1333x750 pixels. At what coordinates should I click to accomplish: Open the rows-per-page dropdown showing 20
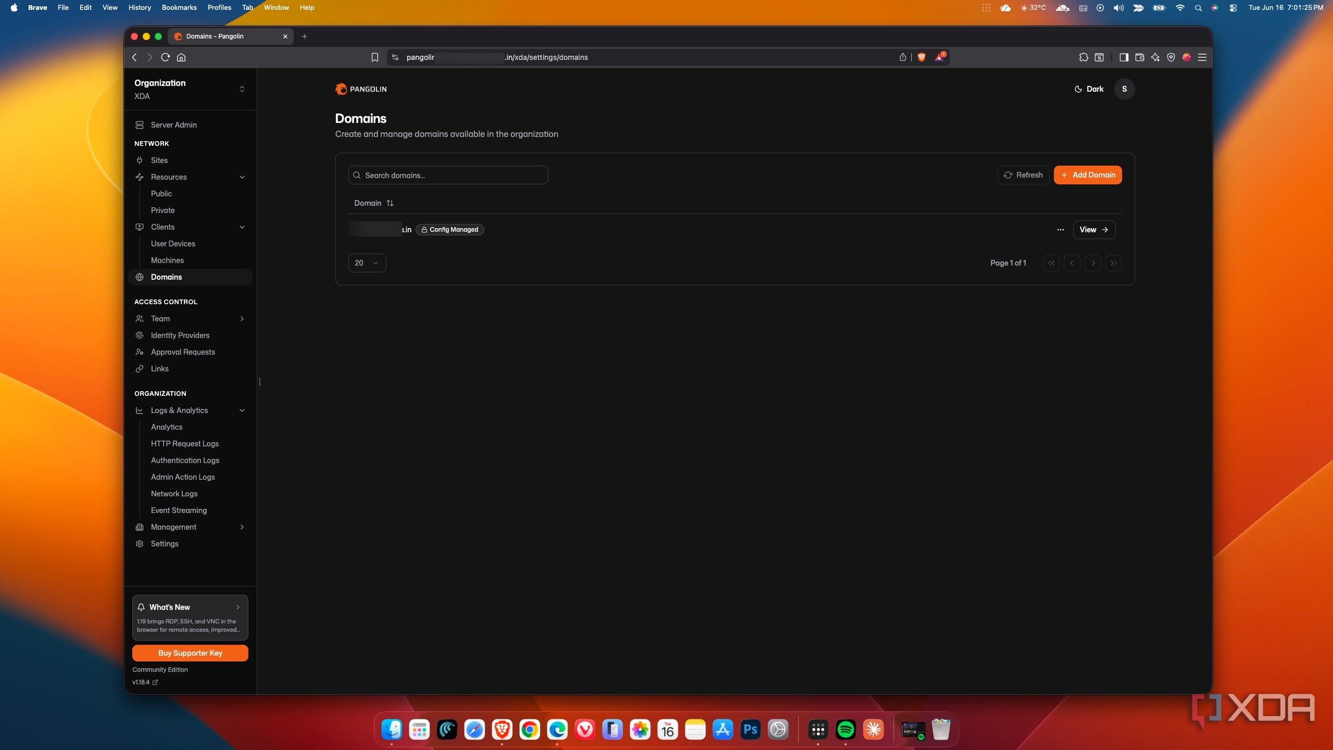click(x=367, y=263)
